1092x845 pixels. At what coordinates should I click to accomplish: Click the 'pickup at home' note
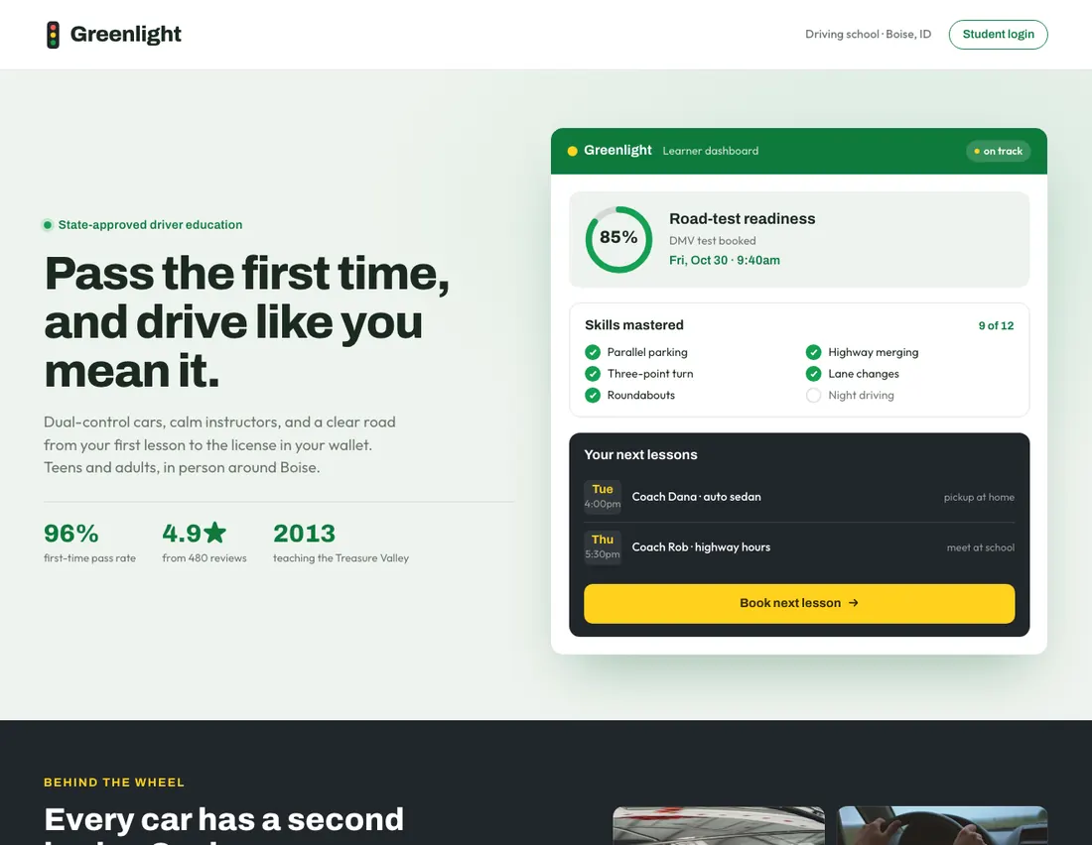979,497
